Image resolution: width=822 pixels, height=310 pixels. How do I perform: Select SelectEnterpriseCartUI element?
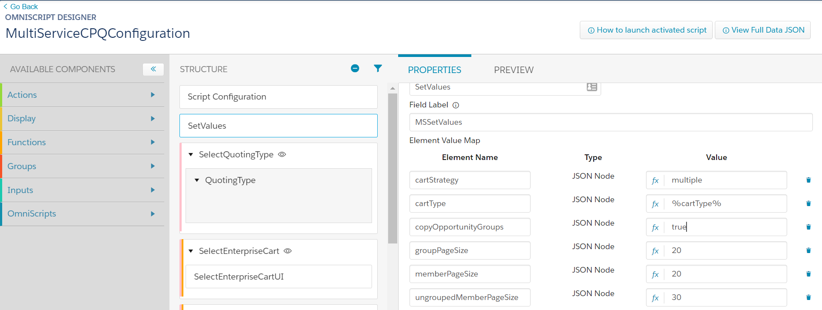pyautogui.click(x=278, y=277)
